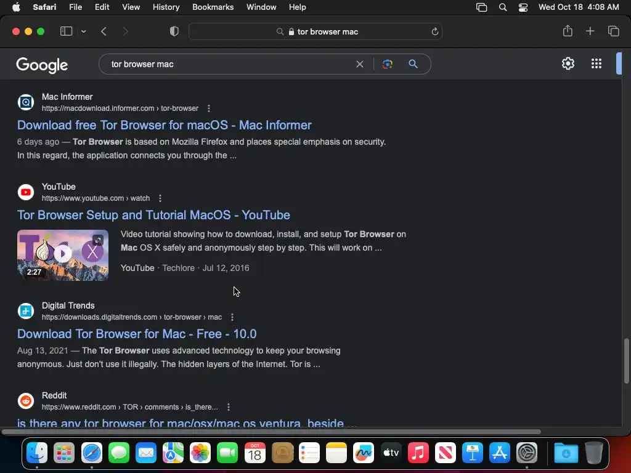Open the sidebar tab group dropdown chevron
Image resolution: width=631 pixels, height=473 pixels.
tap(83, 31)
